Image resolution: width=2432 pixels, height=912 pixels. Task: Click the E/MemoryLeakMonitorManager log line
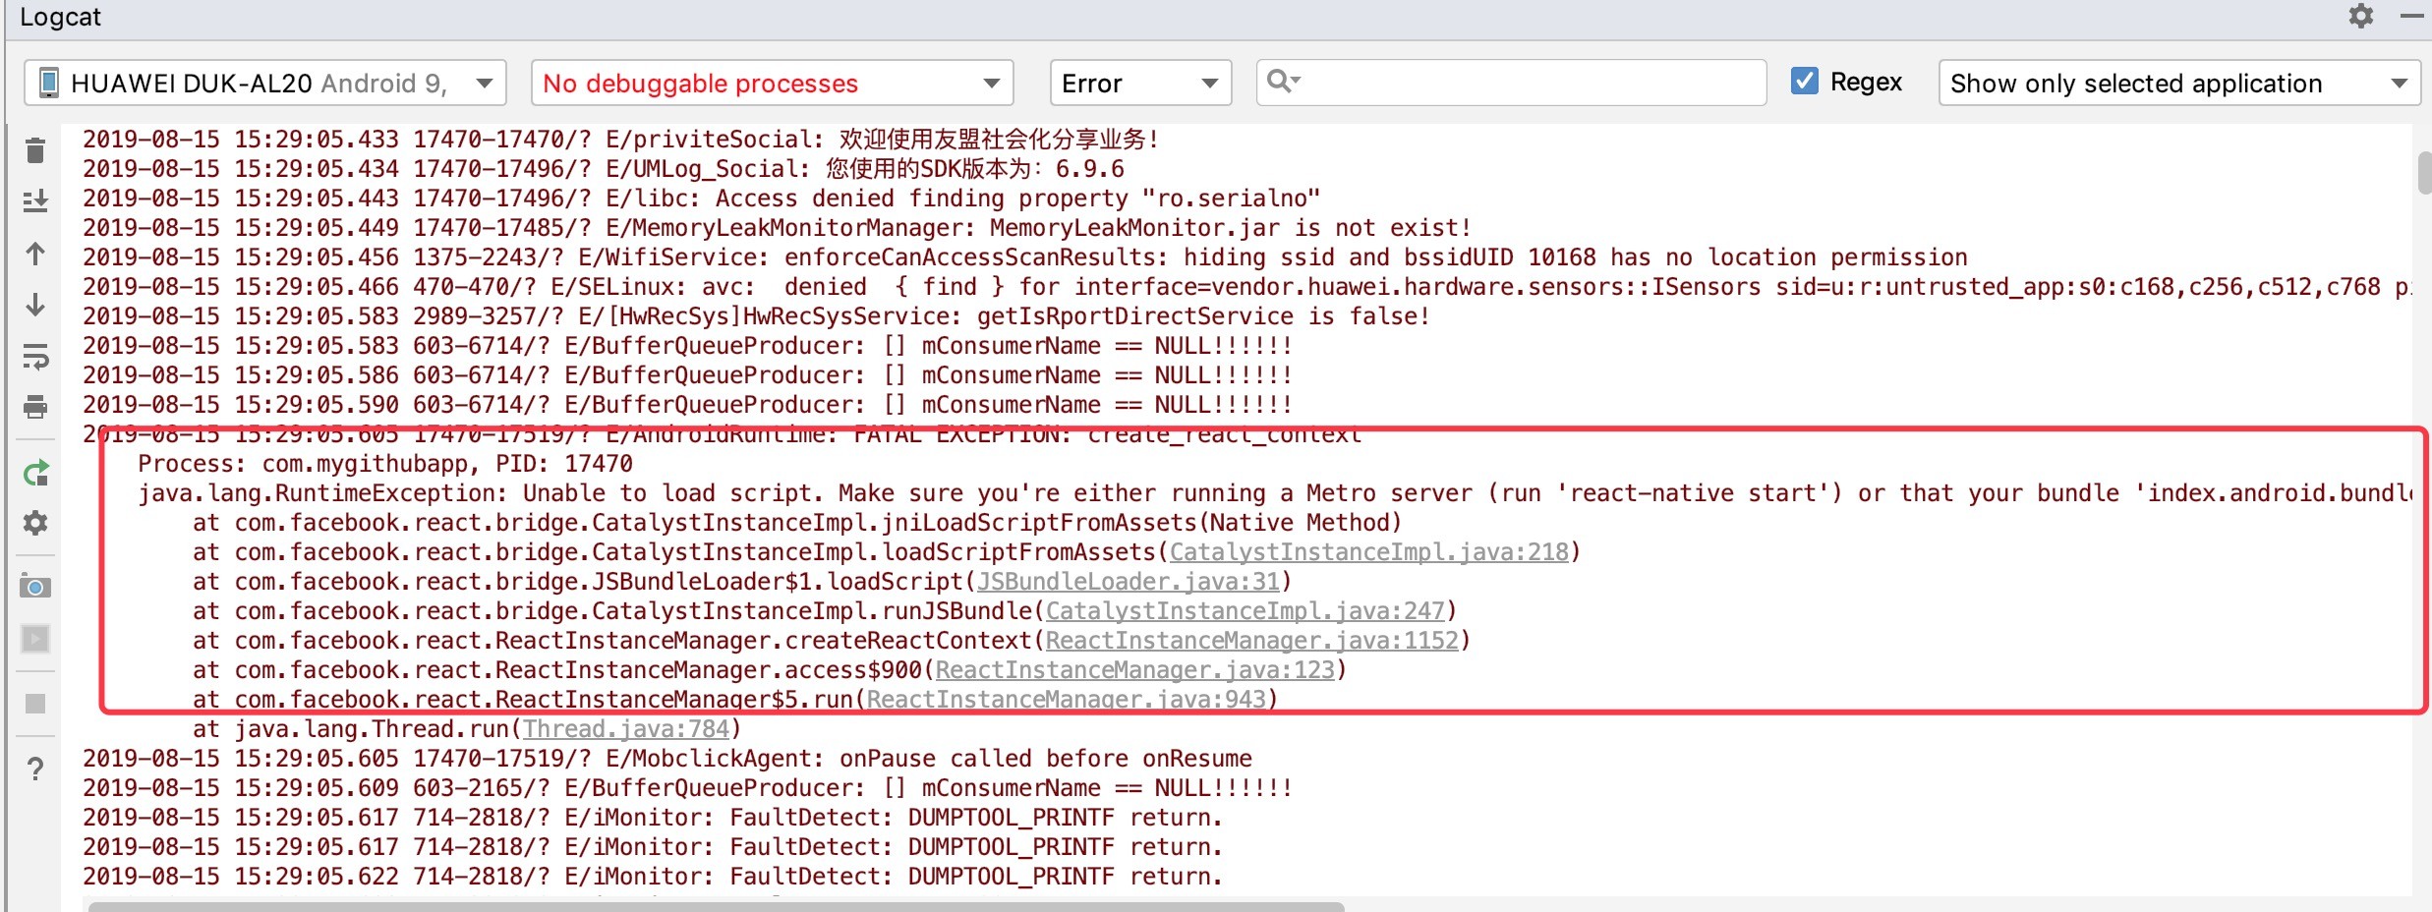coord(777,228)
